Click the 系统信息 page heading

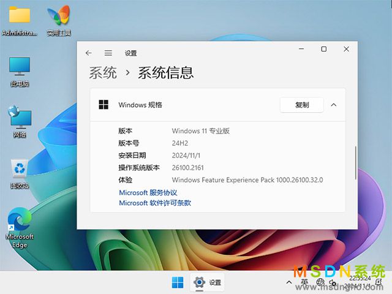click(x=166, y=73)
